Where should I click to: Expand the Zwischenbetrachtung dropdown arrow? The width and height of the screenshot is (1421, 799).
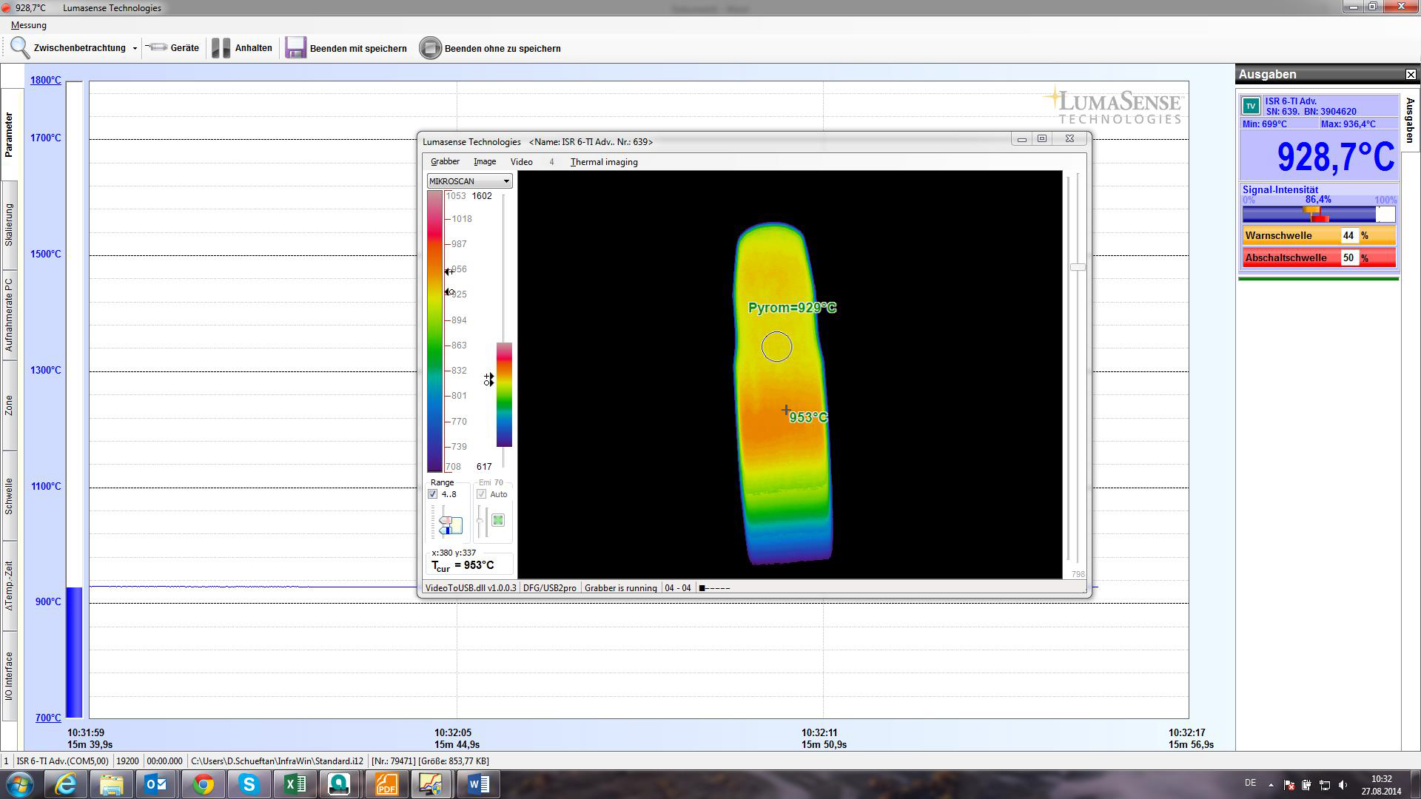pos(135,49)
